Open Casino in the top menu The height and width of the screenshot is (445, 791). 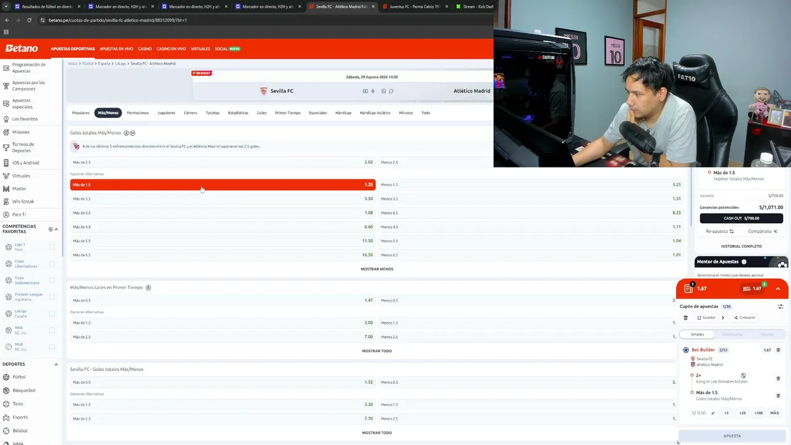click(x=145, y=49)
